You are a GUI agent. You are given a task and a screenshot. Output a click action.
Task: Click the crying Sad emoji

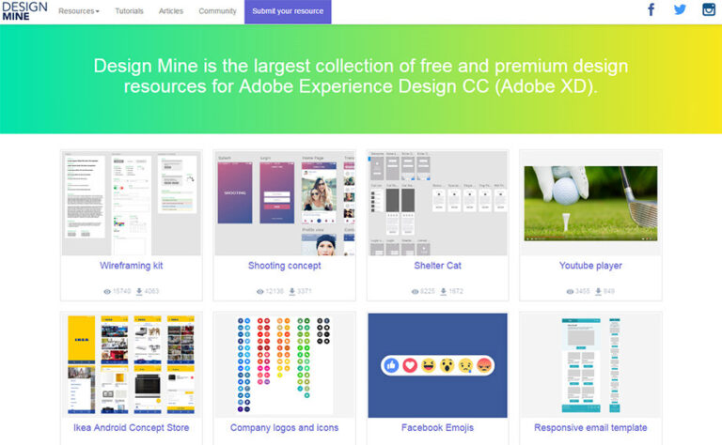(465, 365)
